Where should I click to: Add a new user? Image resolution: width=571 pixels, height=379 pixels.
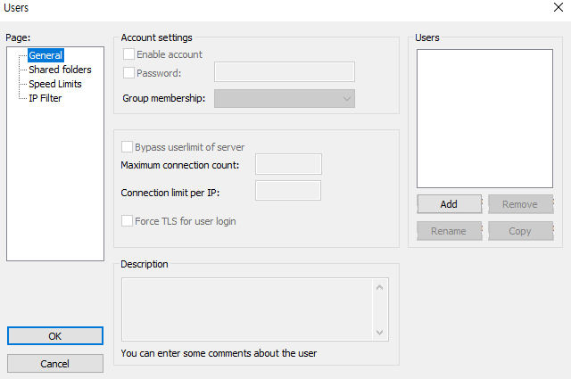coord(449,204)
